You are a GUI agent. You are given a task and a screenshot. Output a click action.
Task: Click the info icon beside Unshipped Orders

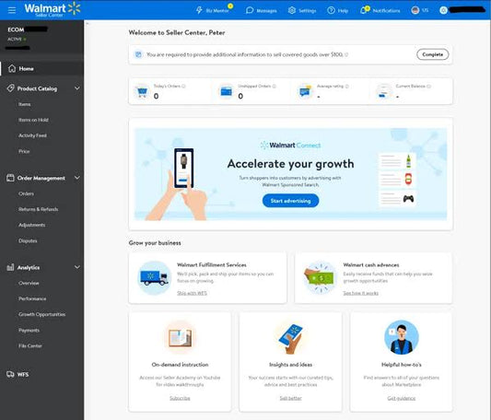pos(275,87)
